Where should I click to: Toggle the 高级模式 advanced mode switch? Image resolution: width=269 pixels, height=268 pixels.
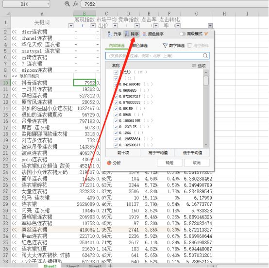point(183,34)
